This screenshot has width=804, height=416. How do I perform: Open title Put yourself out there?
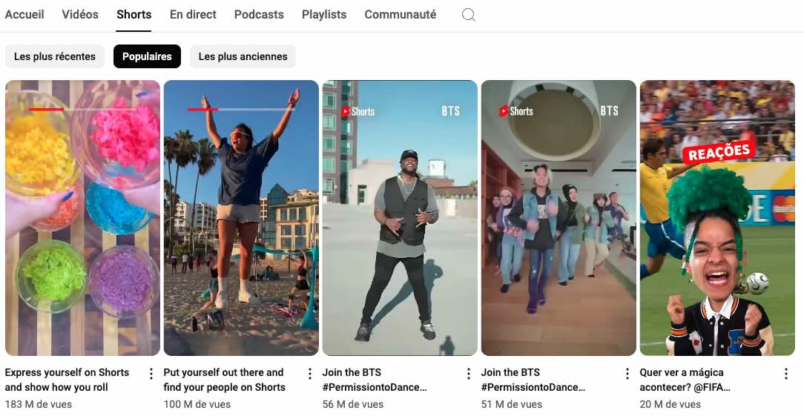click(225, 380)
